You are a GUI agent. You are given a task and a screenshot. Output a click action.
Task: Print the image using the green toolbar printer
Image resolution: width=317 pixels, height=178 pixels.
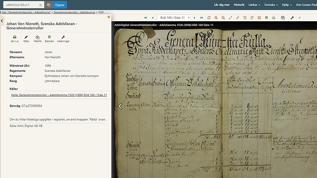pos(274,18)
